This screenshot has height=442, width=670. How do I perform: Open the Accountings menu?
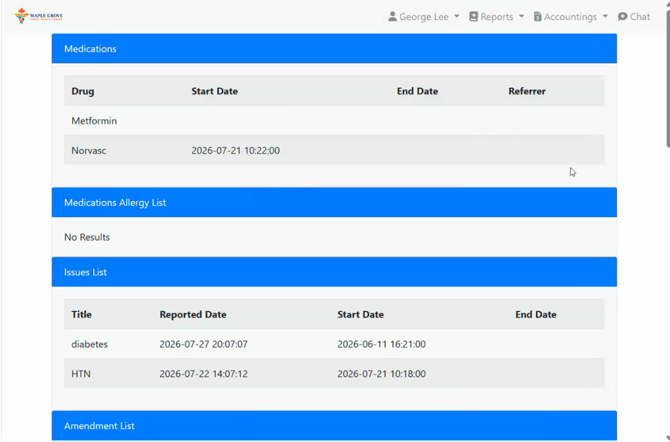coord(571,17)
